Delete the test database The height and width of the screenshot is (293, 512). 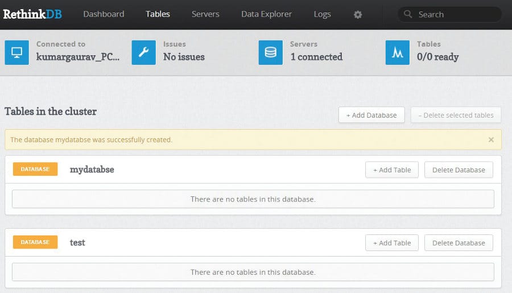click(x=459, y=243)
